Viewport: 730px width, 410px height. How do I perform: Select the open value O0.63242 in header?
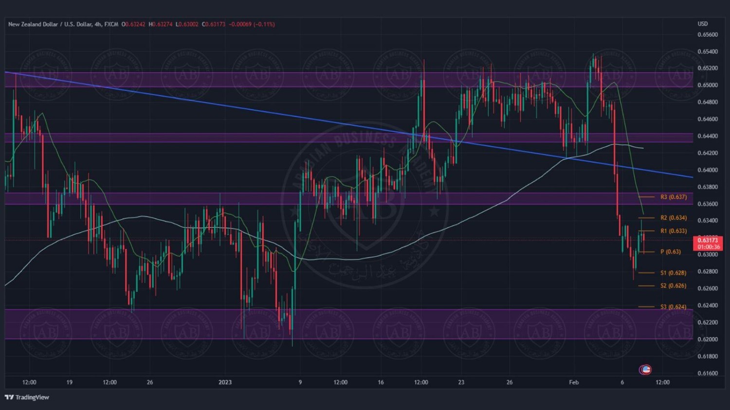coord(133,24)
